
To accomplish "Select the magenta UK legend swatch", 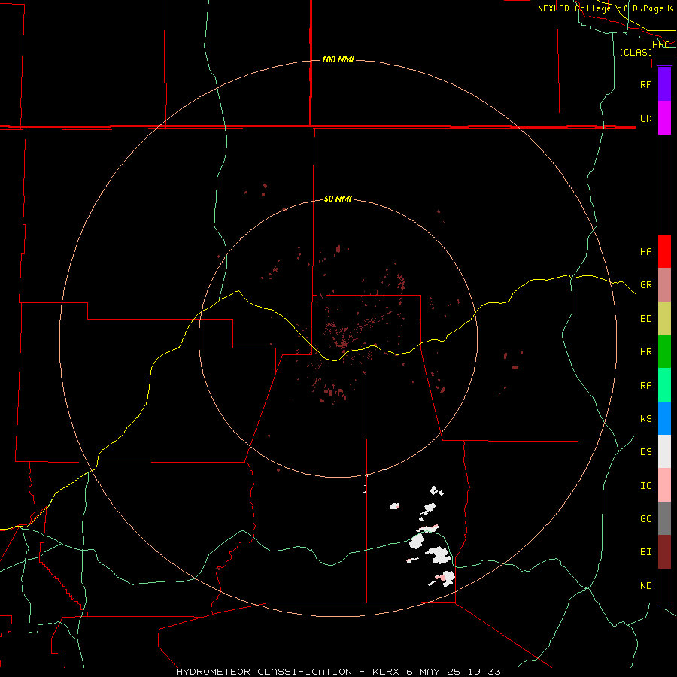I will pos(664,118).
